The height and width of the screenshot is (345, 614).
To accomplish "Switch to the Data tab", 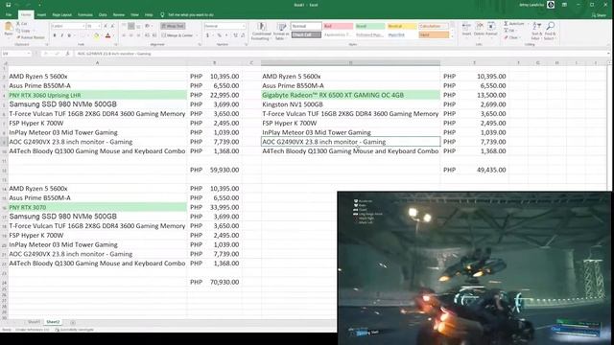I will (103, 15).
